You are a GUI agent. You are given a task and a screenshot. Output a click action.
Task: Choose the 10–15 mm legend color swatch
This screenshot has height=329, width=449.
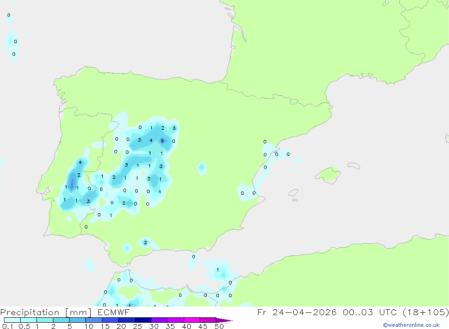pyautogui.click(x=94, y=320)
